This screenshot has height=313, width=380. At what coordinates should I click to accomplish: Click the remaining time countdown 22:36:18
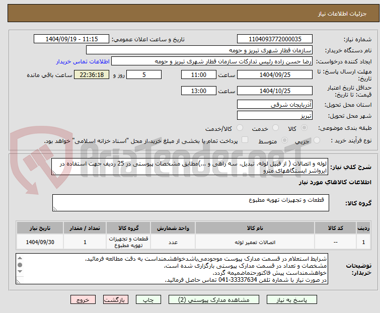tap(92, 74)
